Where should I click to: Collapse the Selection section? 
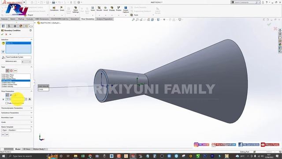31,39
